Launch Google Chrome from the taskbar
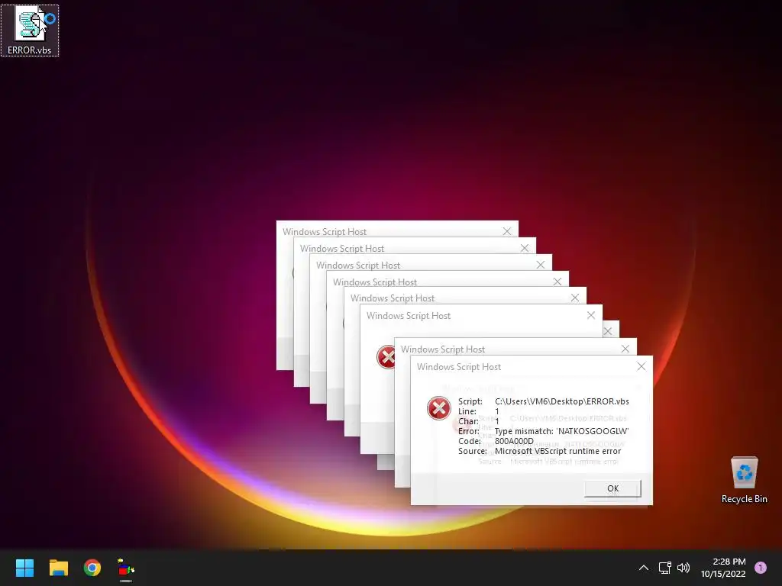The height and width of the screenshot is (586, 782). coord(92,568)
